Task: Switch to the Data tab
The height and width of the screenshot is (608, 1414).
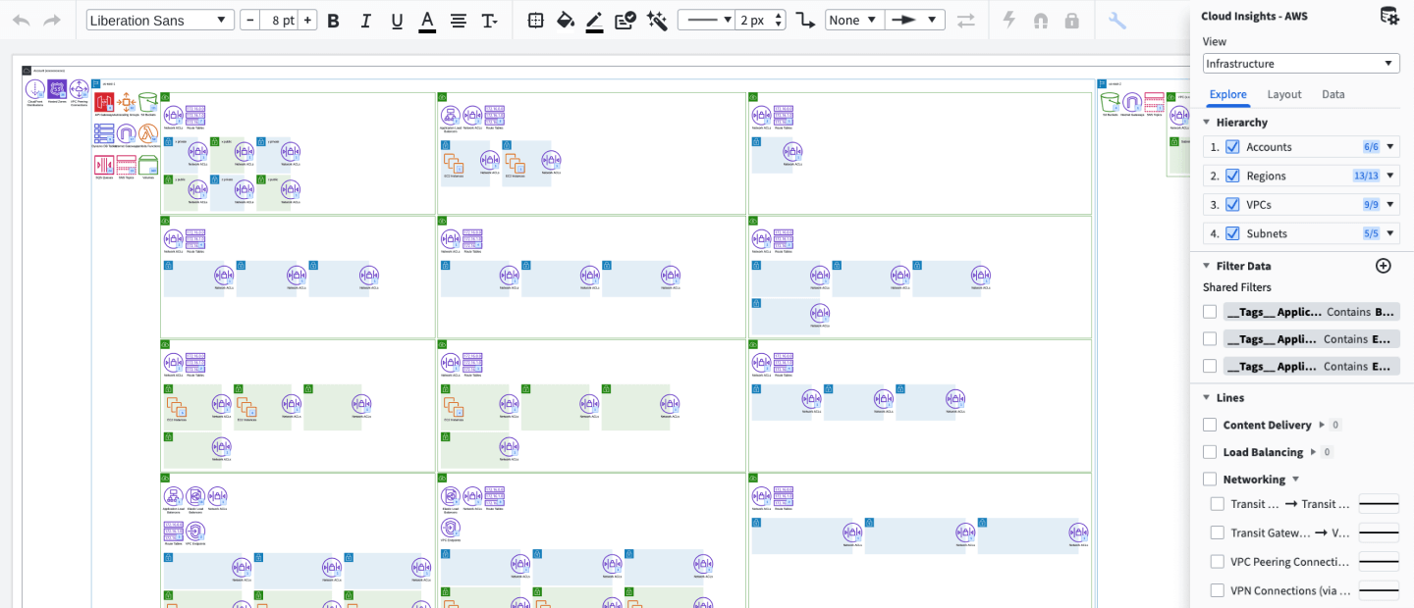Action: coord(1333,94)
